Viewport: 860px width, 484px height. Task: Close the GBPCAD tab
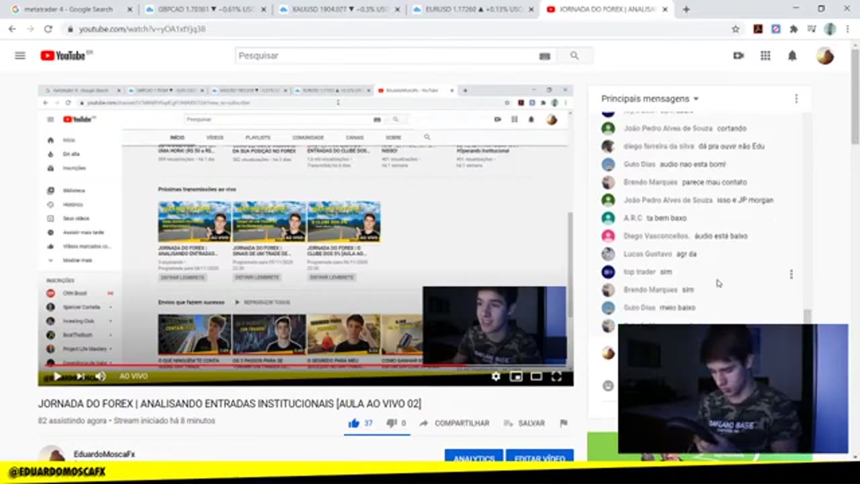point(264,9)
